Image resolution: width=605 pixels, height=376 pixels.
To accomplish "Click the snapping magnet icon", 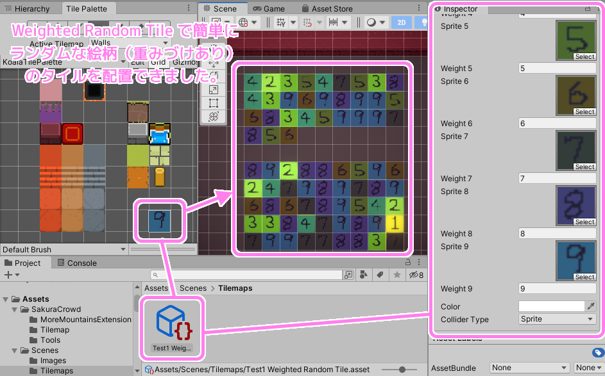I will (306, 21).
